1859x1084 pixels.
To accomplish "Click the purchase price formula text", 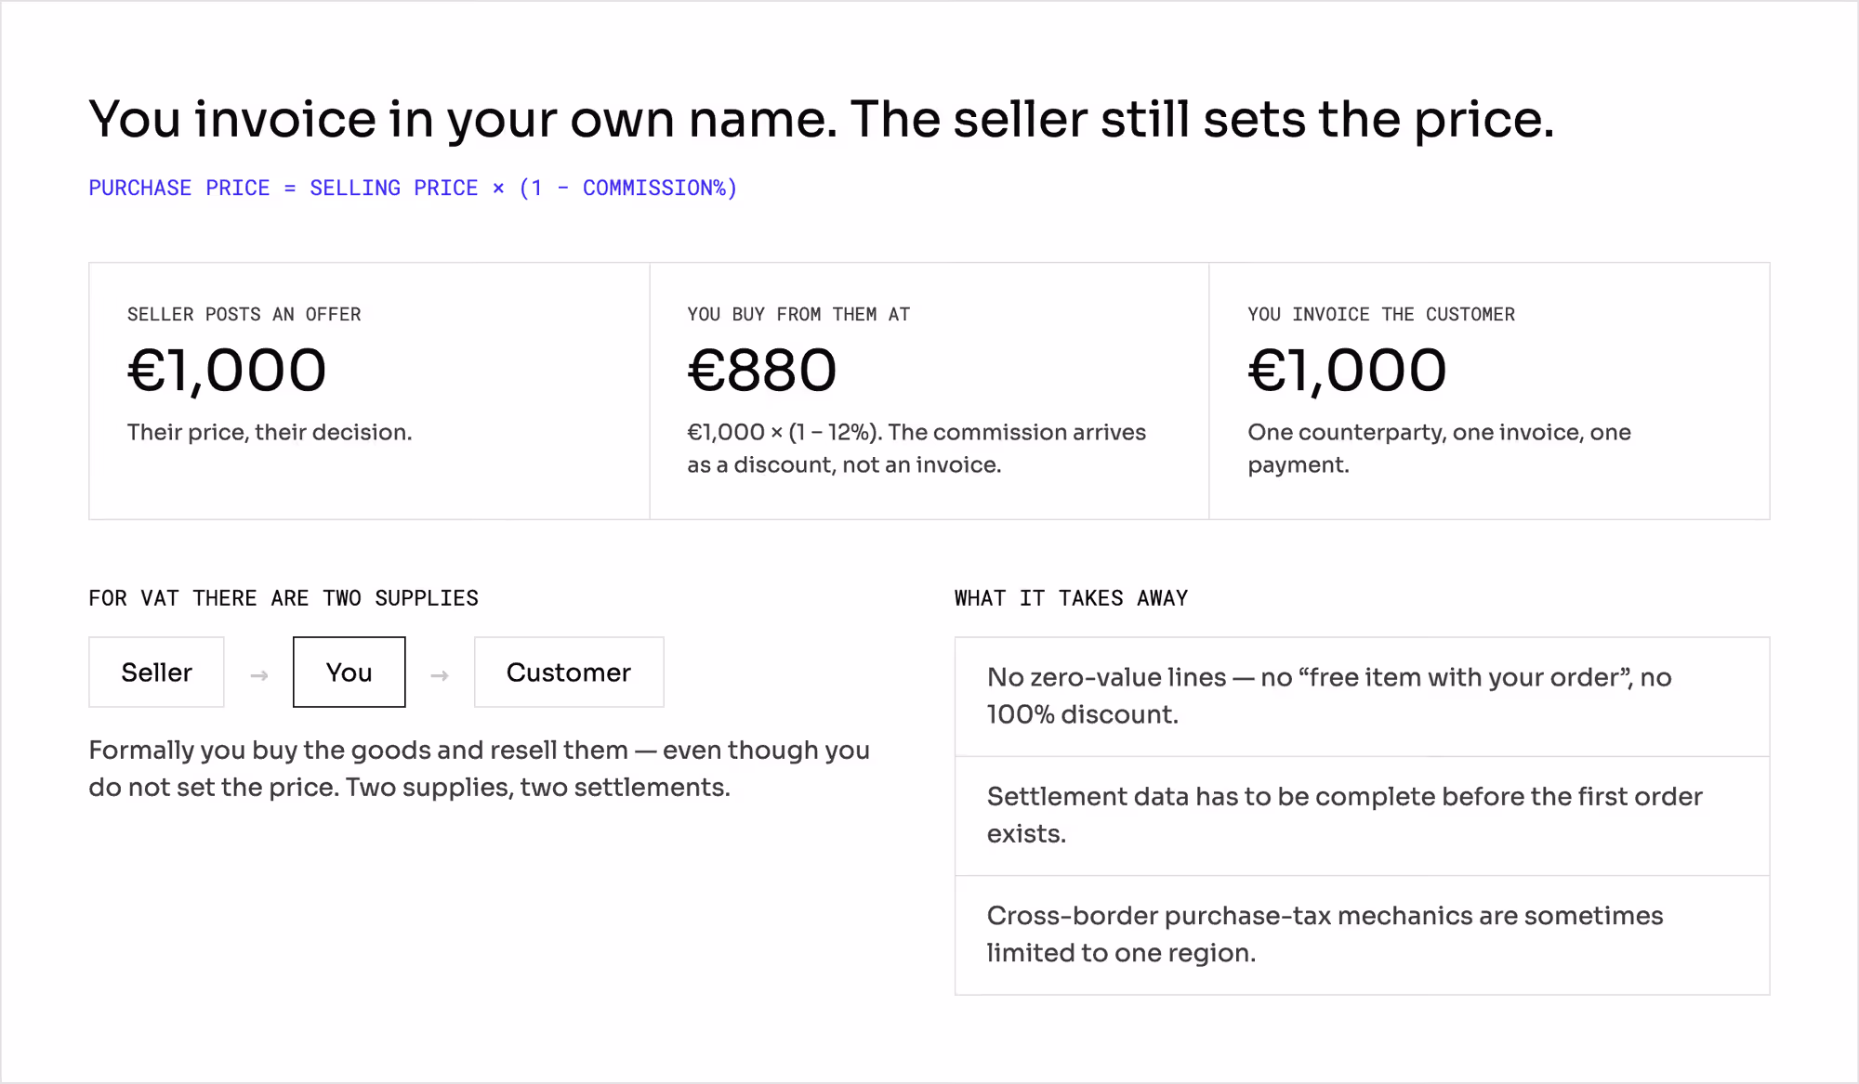I will [x=413, y=188].
